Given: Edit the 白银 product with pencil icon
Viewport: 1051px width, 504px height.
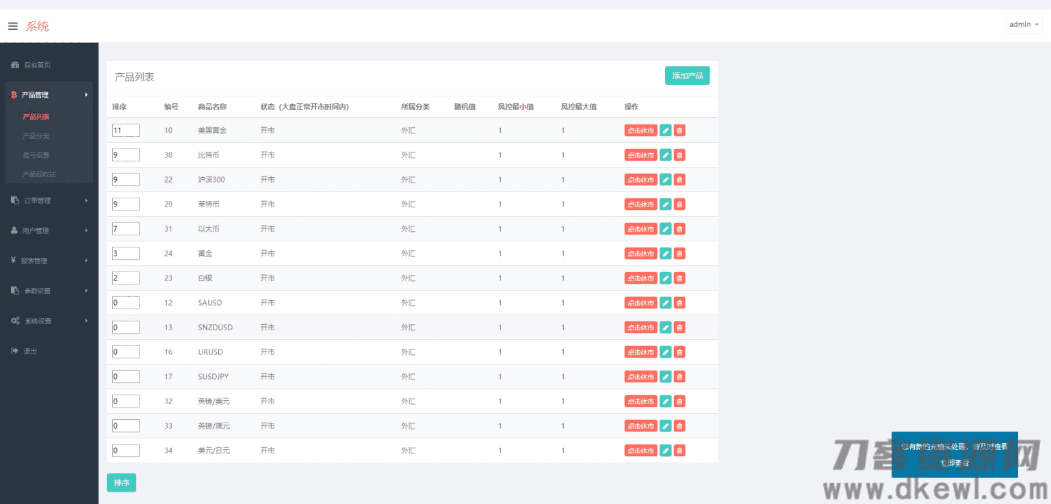Looking at the screenshot, I should pos(665,278).
